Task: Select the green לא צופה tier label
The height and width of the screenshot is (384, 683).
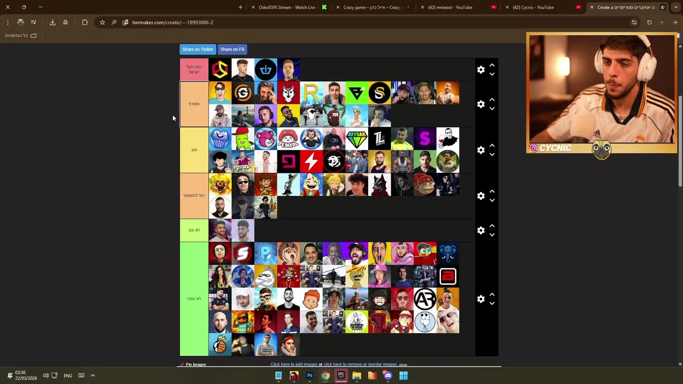Action: 194,299
